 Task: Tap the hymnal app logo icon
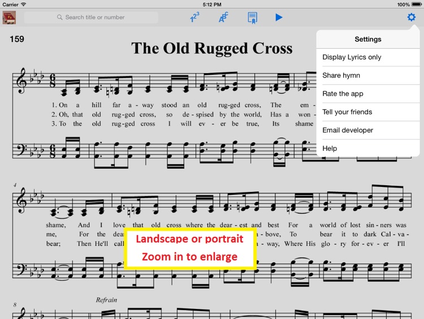tap(9, 18)
